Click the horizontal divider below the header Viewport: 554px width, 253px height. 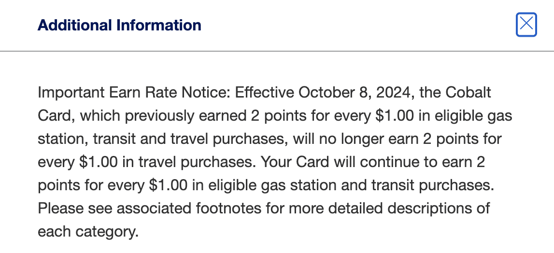(277, 51)
